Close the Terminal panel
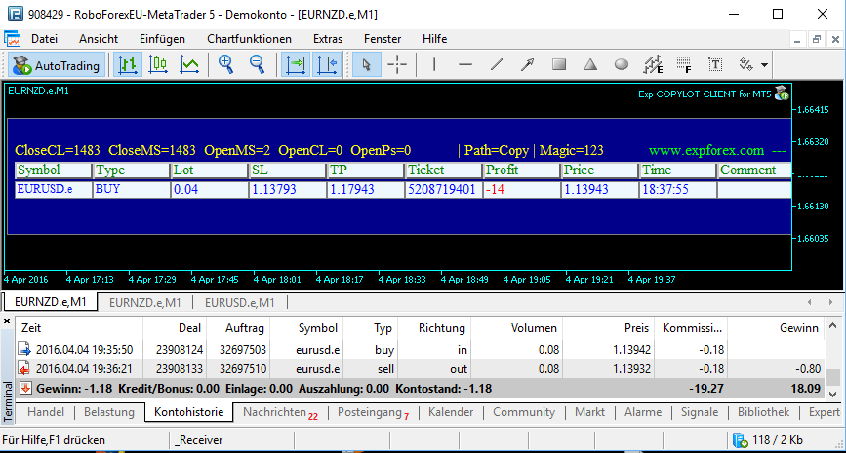846x453 pixels. (7, 321)
